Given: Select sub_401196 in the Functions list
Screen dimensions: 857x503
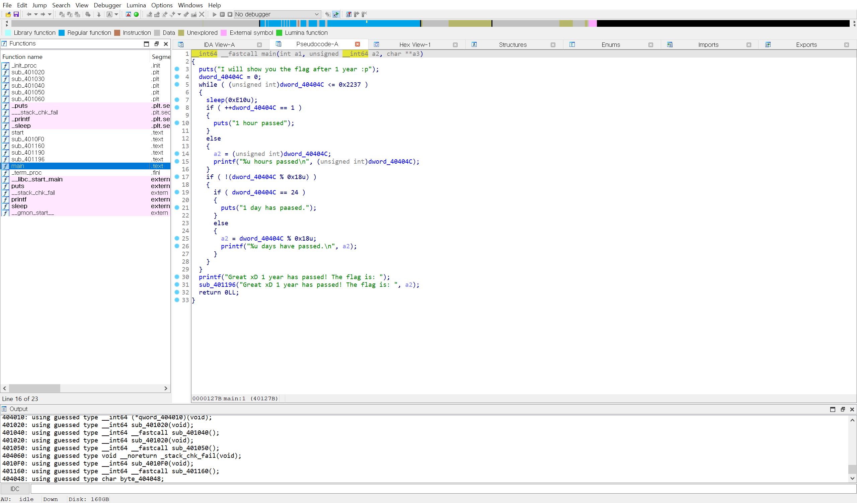Looking at the screenshot, I should 28,159.
